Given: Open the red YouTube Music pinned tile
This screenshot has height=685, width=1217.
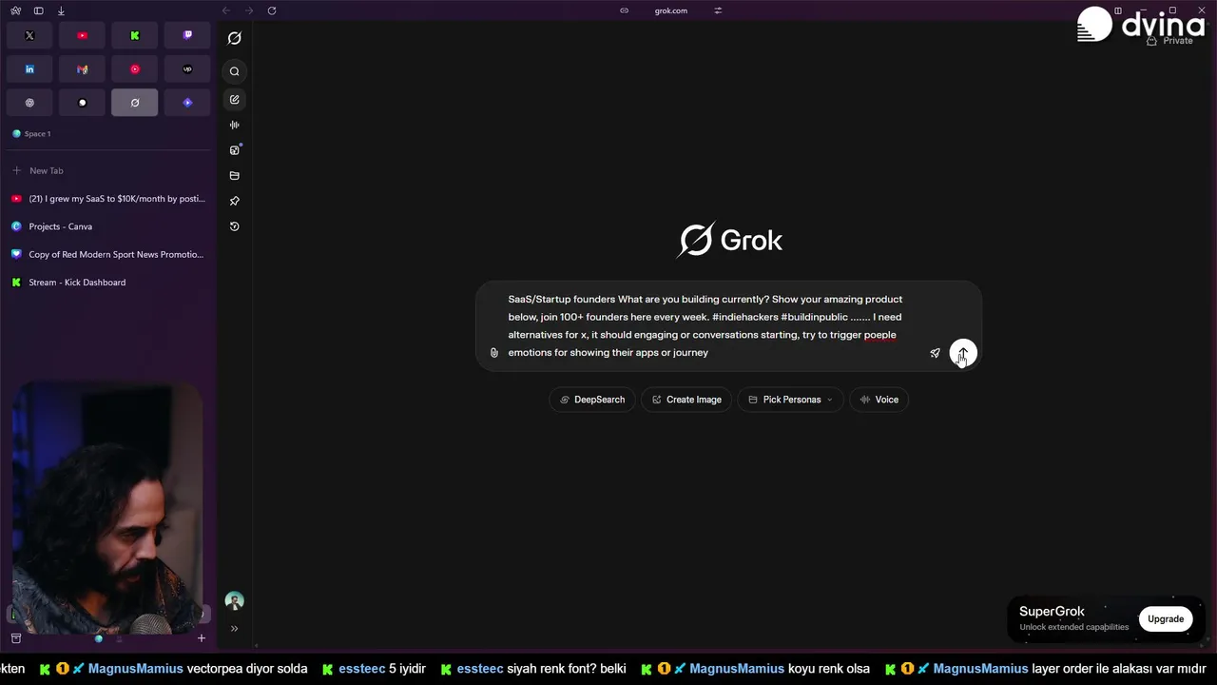Looking at the screenshot, I should 135,69.
